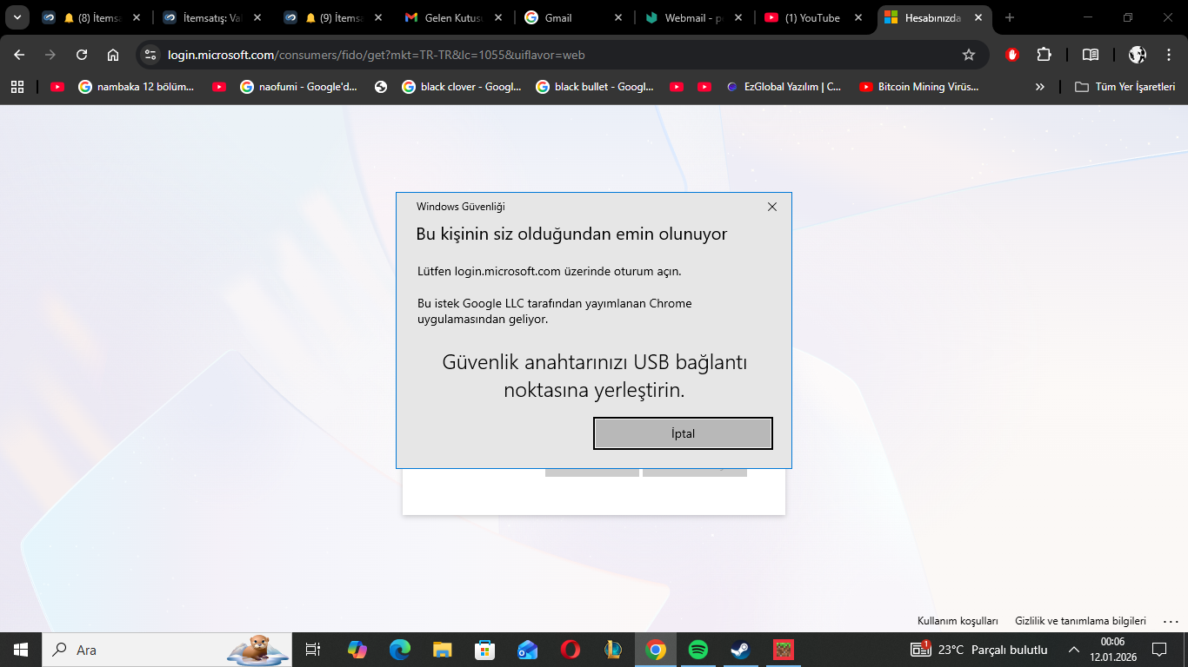Open the Chrome extensions puzzle menu

(x=1045, y=55)
